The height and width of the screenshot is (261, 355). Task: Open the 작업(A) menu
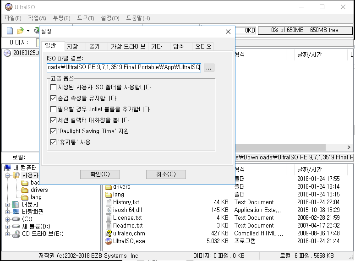tap(37, 18)
